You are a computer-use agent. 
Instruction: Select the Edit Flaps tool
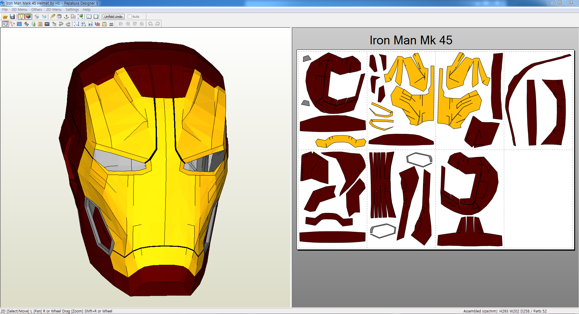[x=33, y=24]
